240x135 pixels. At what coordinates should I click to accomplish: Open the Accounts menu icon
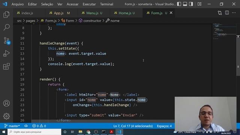6,103
